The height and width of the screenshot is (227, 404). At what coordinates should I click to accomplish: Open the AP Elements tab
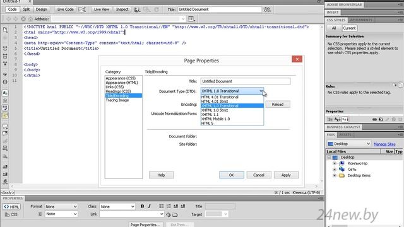(x=360, y=20)
